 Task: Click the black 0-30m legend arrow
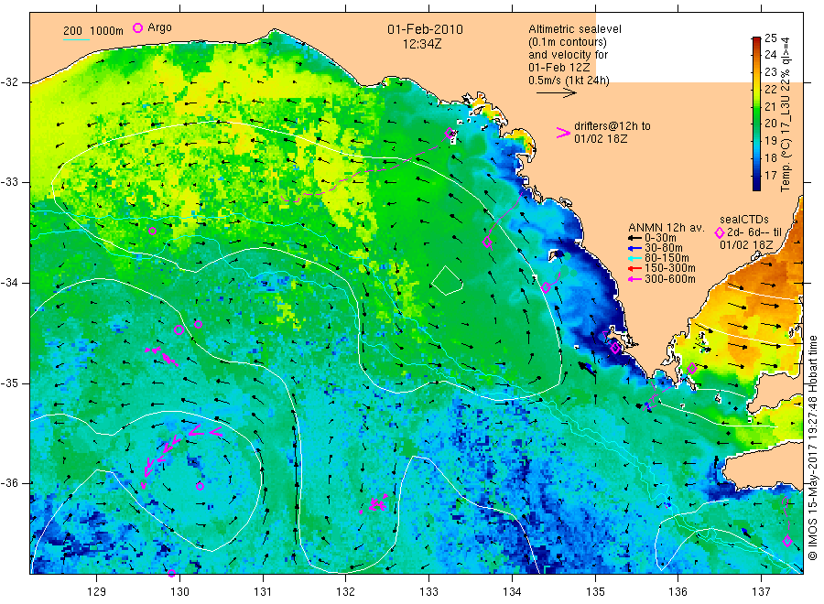point(634,239)
